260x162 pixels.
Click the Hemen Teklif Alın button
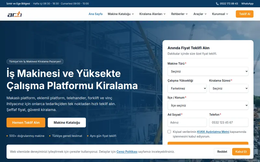(x=26, y=122)
